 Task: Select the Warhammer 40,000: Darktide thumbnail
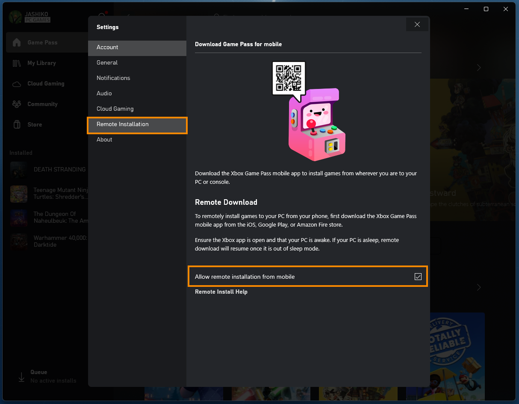click(19, 242)
